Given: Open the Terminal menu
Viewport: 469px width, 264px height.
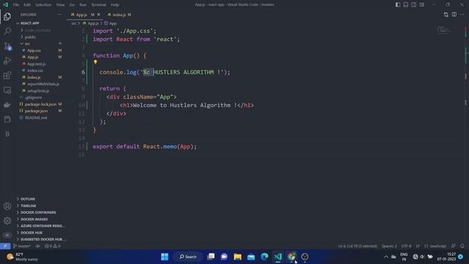Looking at the screenshot, I should pyautogui.click(x=99, y=5).
